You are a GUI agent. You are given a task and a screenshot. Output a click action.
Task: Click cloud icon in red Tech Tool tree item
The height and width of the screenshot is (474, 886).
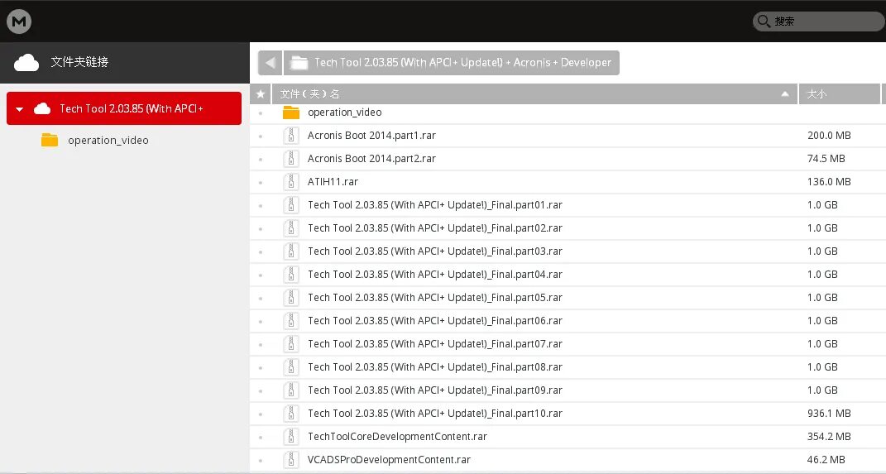tap(42, 108)
